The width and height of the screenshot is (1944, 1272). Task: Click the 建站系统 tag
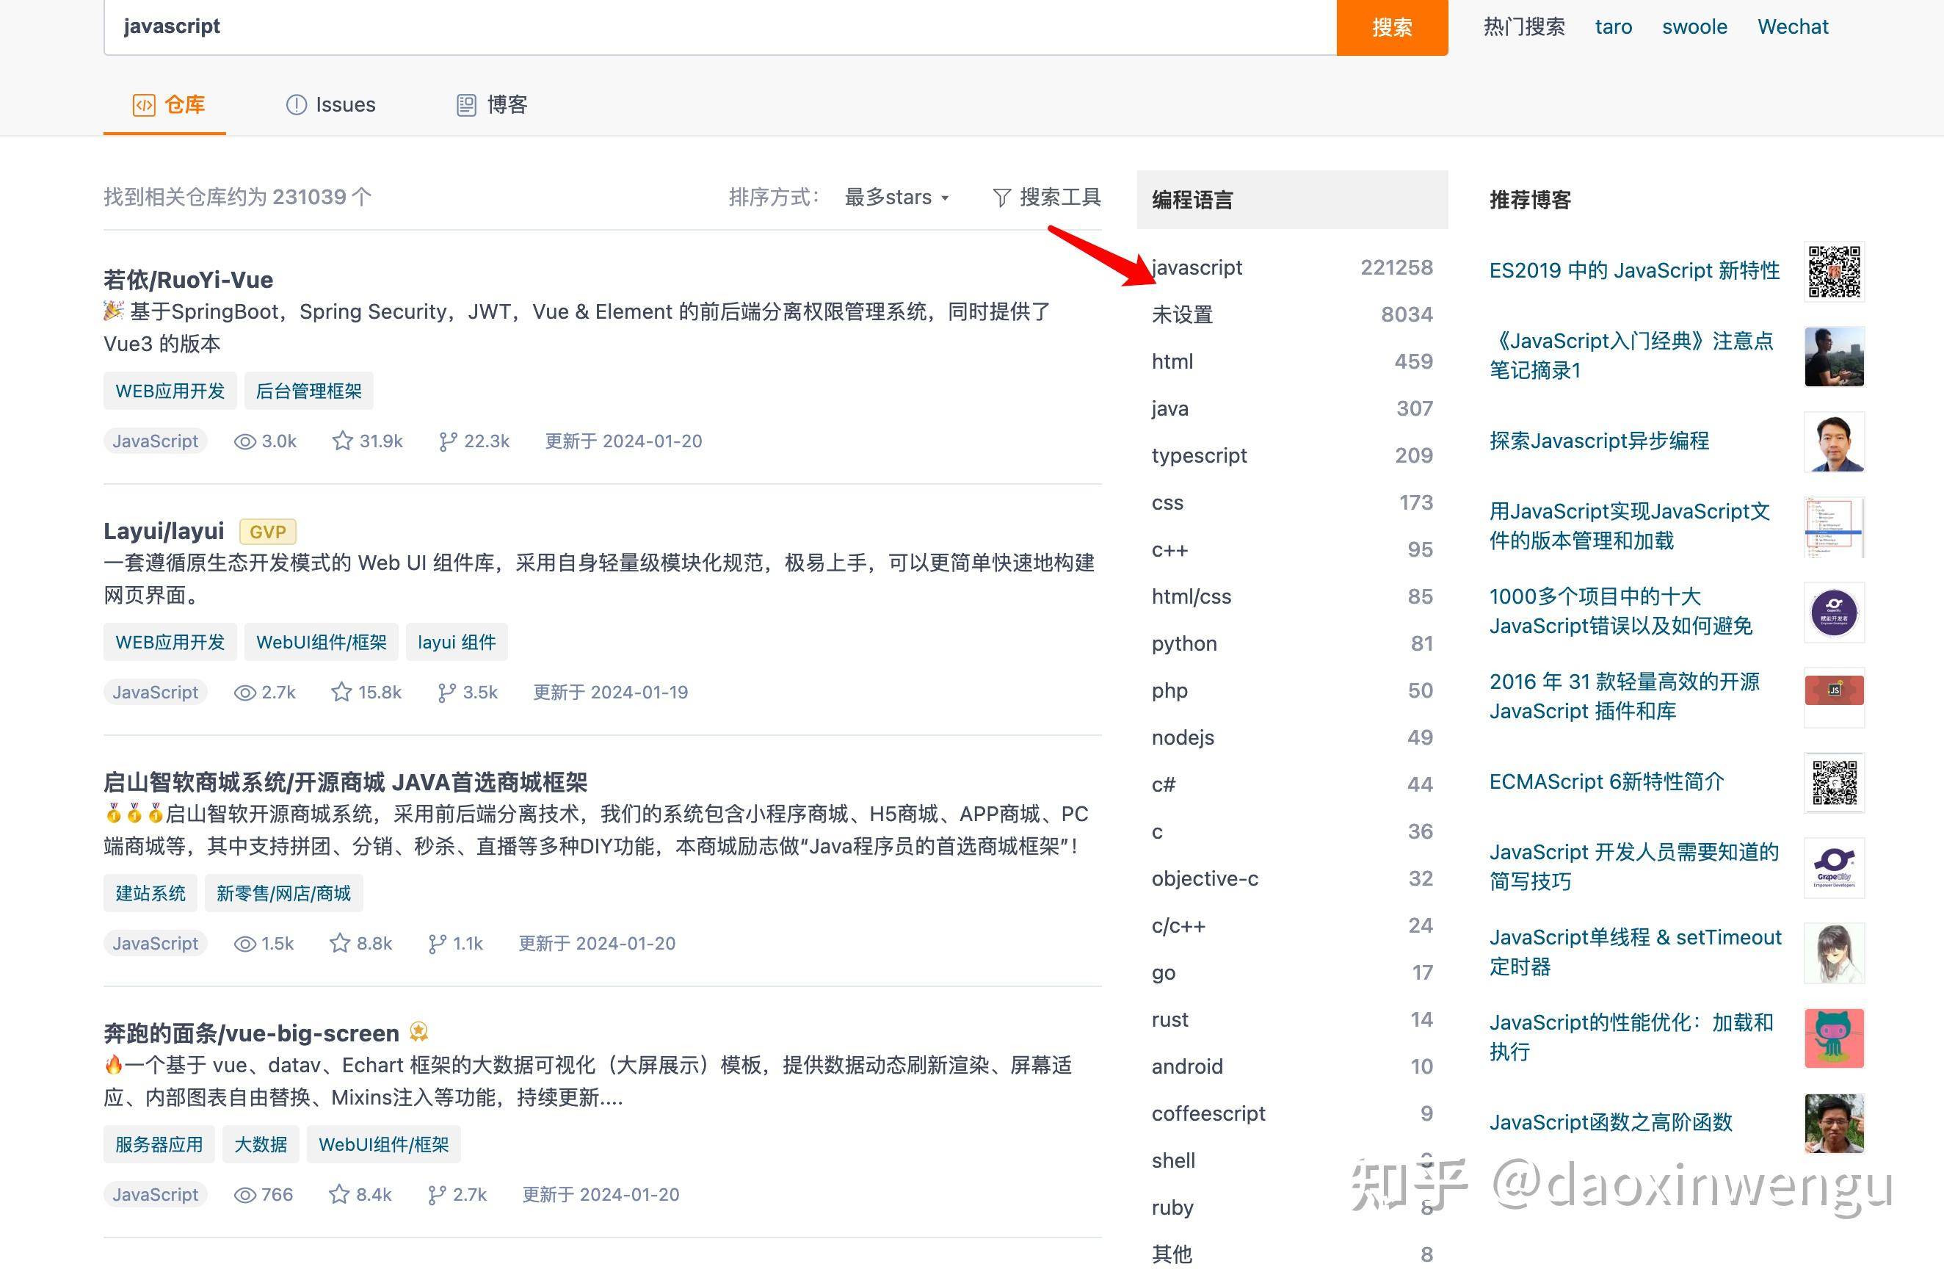click(x=150, y=893)
